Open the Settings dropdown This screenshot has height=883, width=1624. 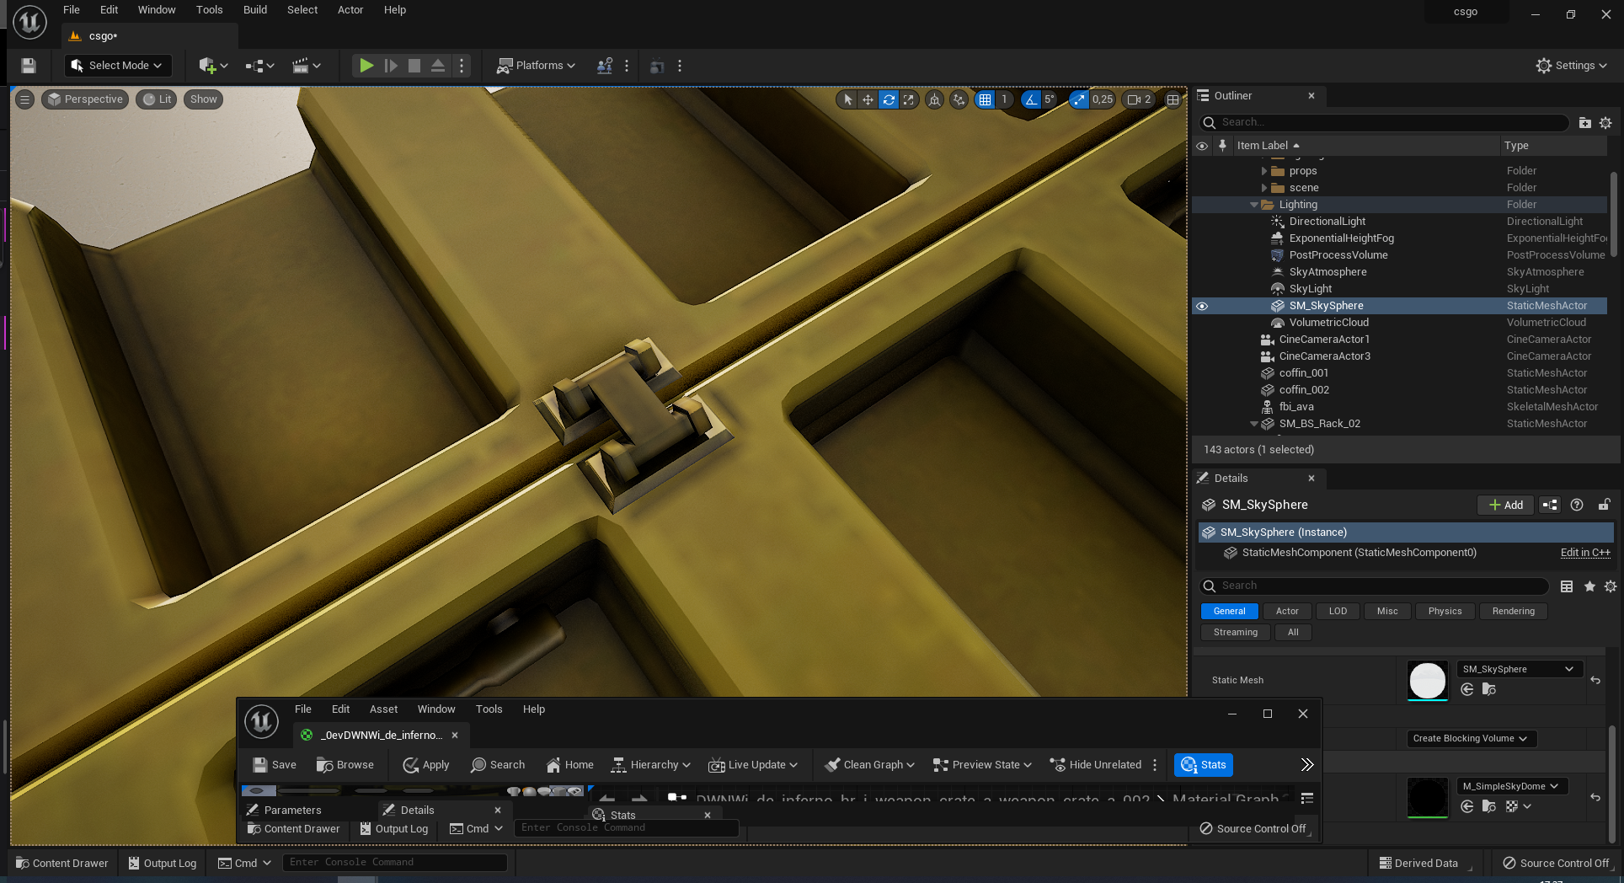coord(1572,66)
